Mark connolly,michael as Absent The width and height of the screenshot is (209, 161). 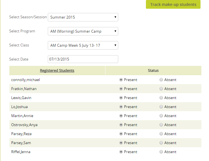161,80
